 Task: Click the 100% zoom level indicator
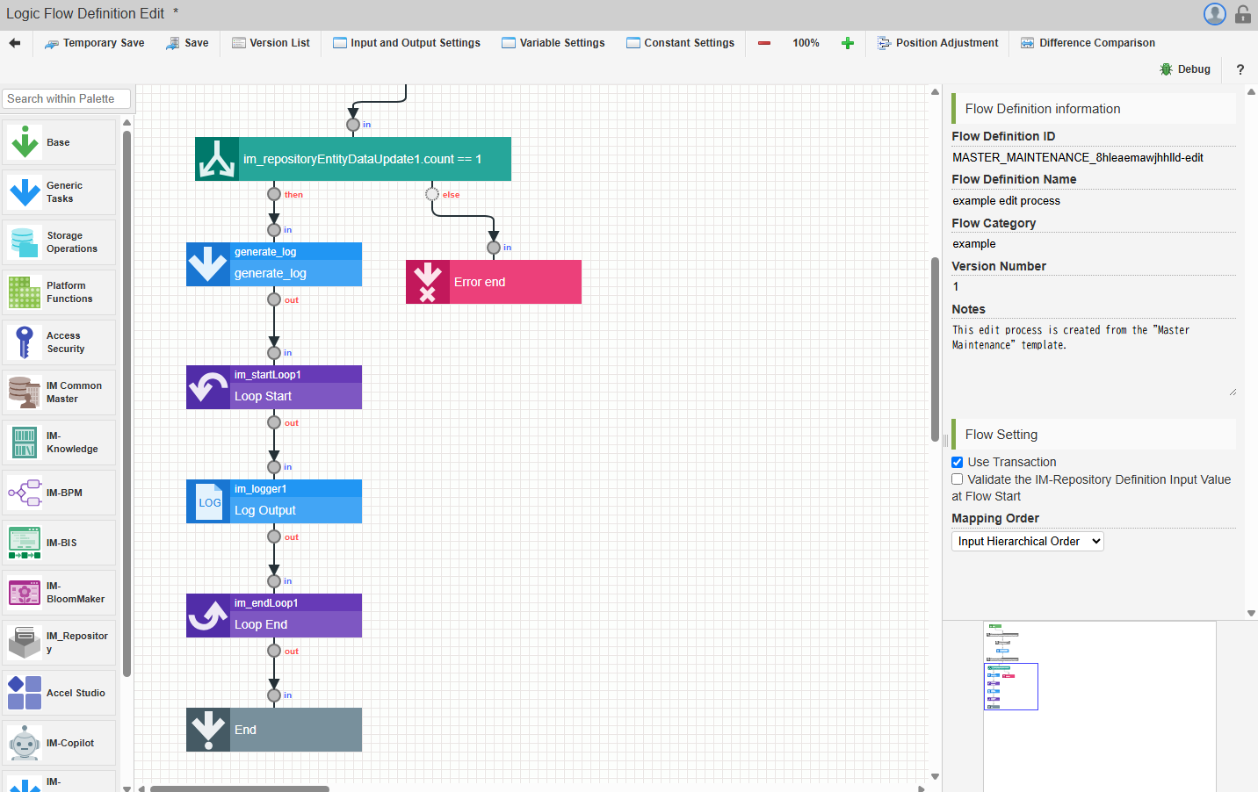806,43
